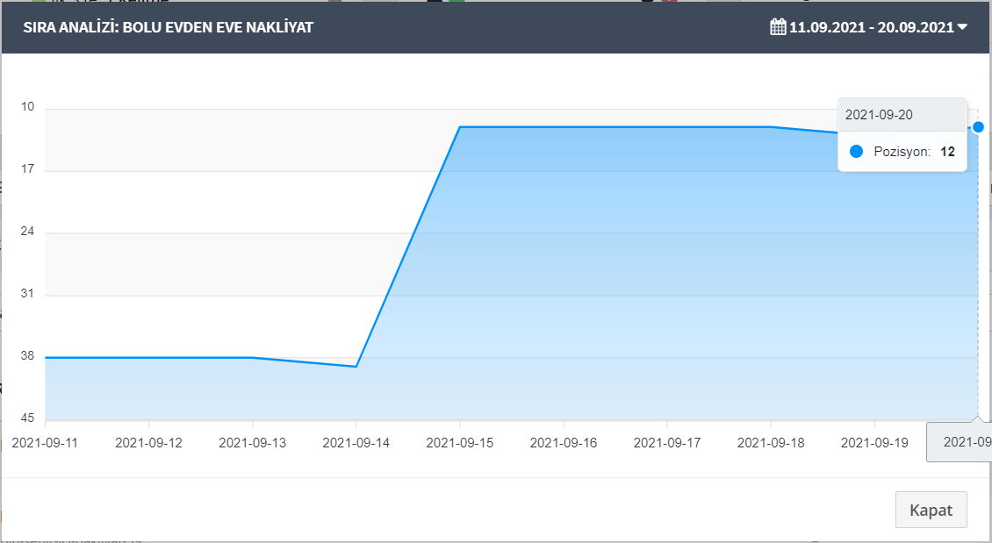992x543 pixels.
Task: Click the 2021-09-15 x-axis label
Action: 460,442
